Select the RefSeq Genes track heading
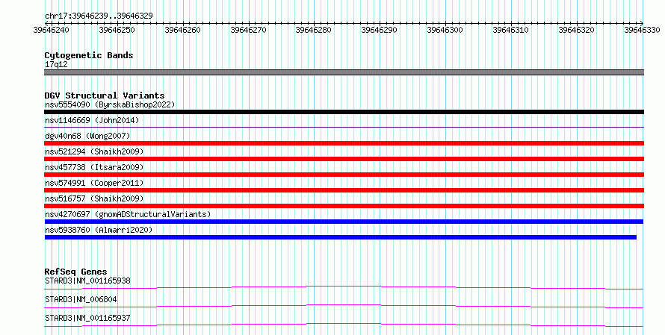 pos(75,272)
